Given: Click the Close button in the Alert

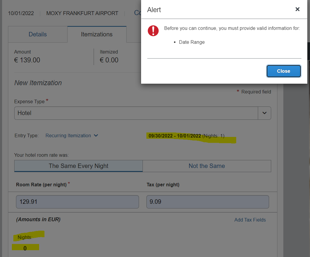Looking at the screenshot, I should pyautogui.click(x=283, y=71).
